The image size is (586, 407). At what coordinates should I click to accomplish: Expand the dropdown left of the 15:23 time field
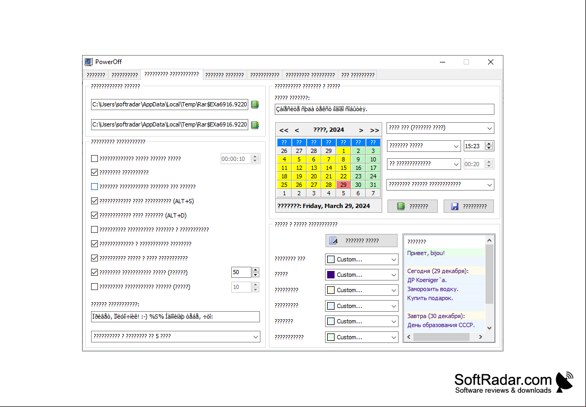[423, 146]
